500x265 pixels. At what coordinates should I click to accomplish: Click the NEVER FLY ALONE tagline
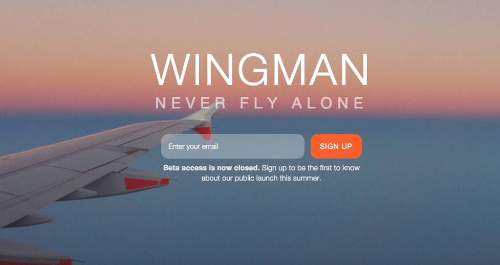[x=259, y=103]
